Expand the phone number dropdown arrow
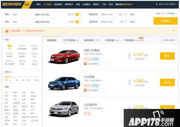 tap(177, 4)
